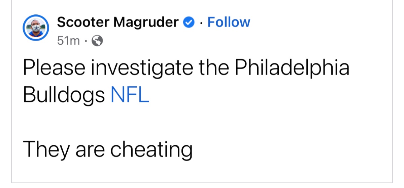
Task: Click the word cheating in the post
Action: (152, 150)
